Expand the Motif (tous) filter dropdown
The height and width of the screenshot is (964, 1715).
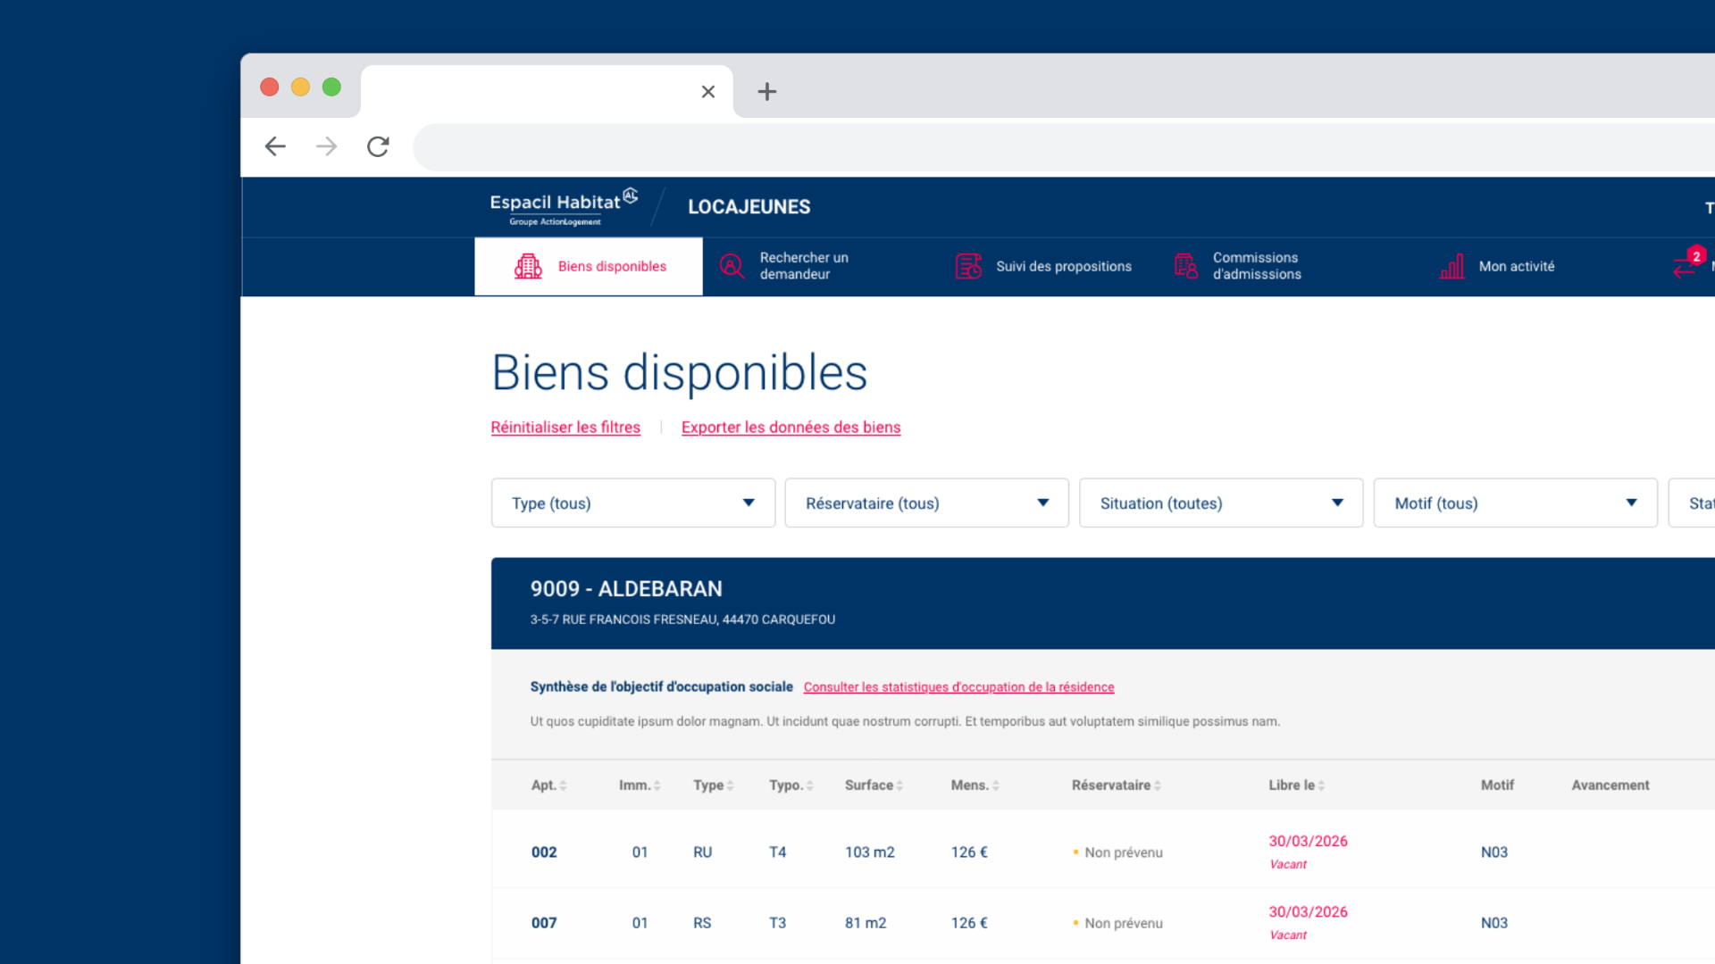[1515, 503]
